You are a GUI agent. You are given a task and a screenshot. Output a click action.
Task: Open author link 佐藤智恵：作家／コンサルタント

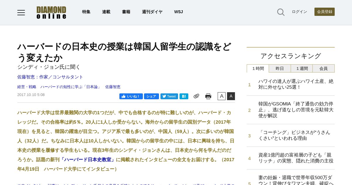click(50, 77)
